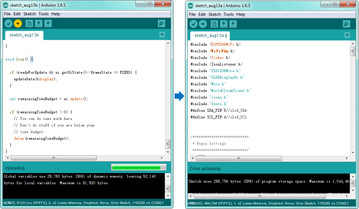Select the sketch_aug13a§ editor tab
Screen dimensions: 359x209
click(210, 35)
